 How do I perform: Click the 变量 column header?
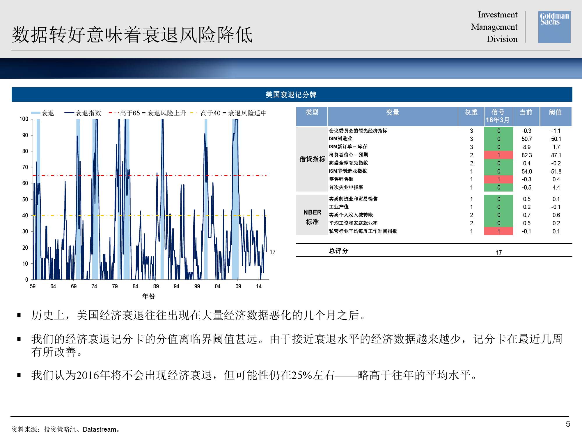tap(393, 112)
